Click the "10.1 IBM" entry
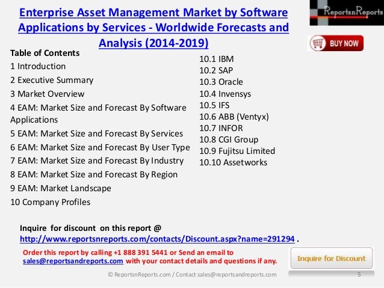The width and height of the screenshot is (384, 288). pyautogui.click(x=217, y=59)
